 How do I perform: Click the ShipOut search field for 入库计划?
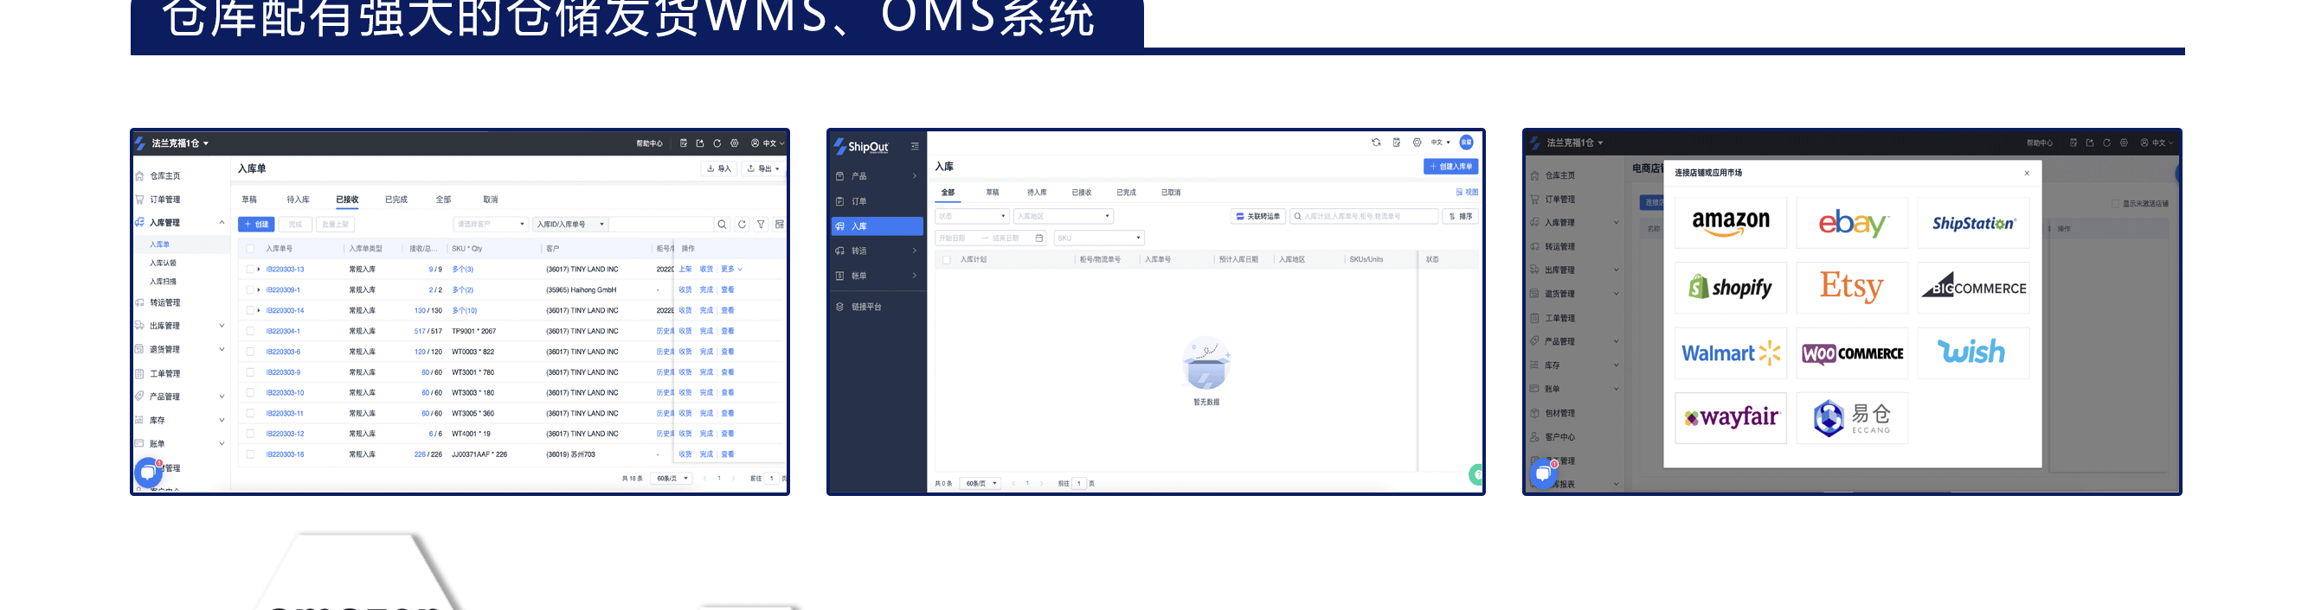[x=1364, y=217]
